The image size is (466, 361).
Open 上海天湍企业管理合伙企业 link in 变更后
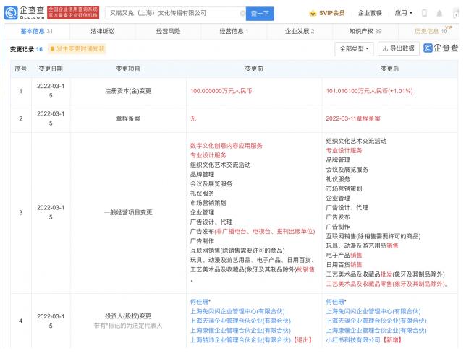coord(376,321)
